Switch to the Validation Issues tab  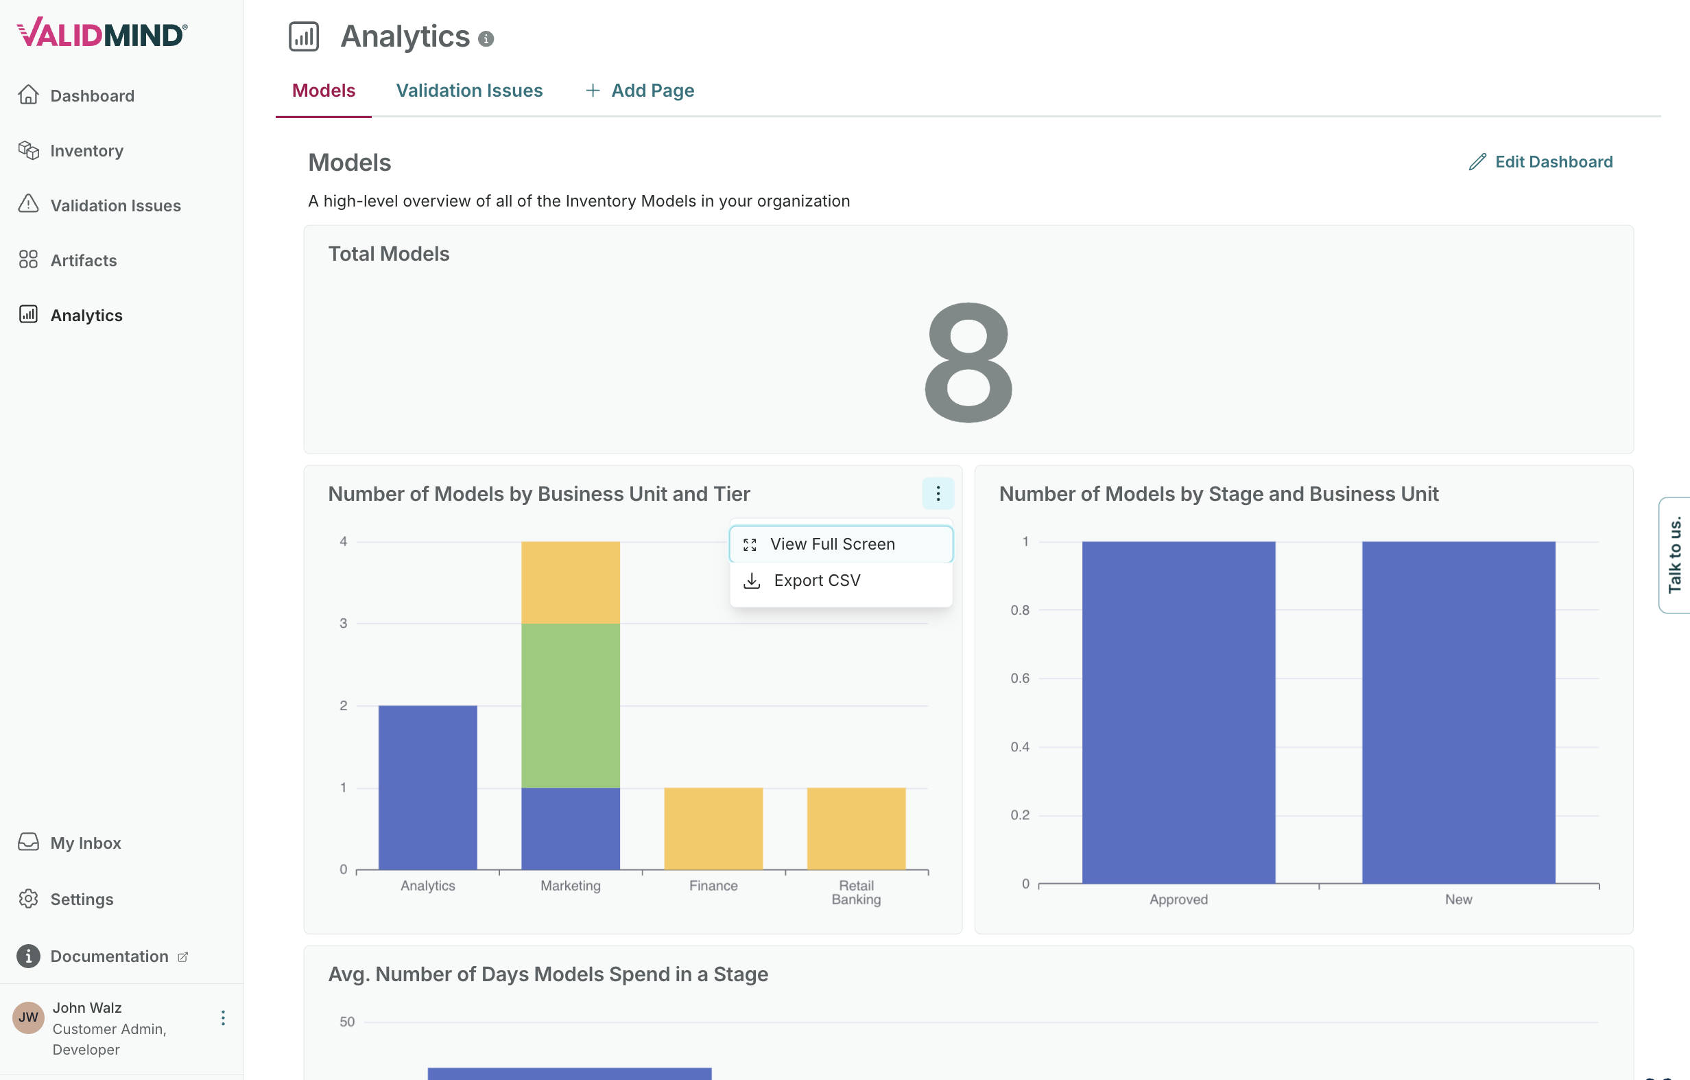tap(469, 90)
